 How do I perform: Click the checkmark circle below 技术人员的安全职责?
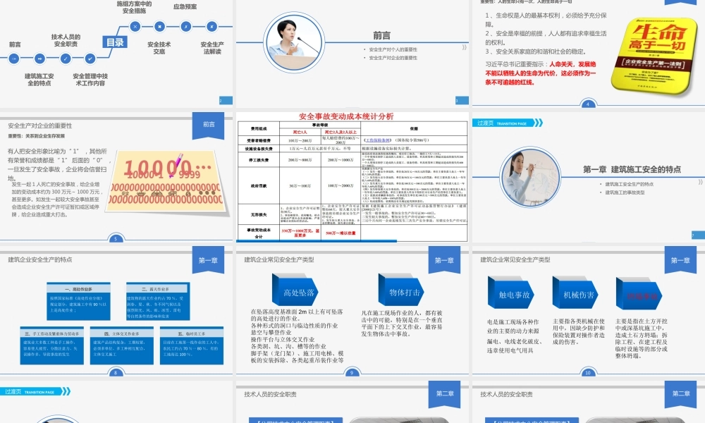point(66,58)
